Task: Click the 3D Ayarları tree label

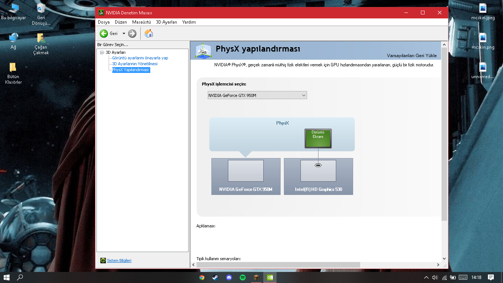Action: [116, 52]
